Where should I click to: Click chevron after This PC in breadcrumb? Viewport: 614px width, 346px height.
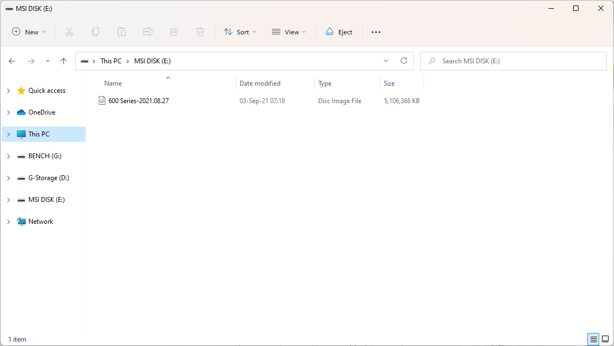(x=128, y=61)
